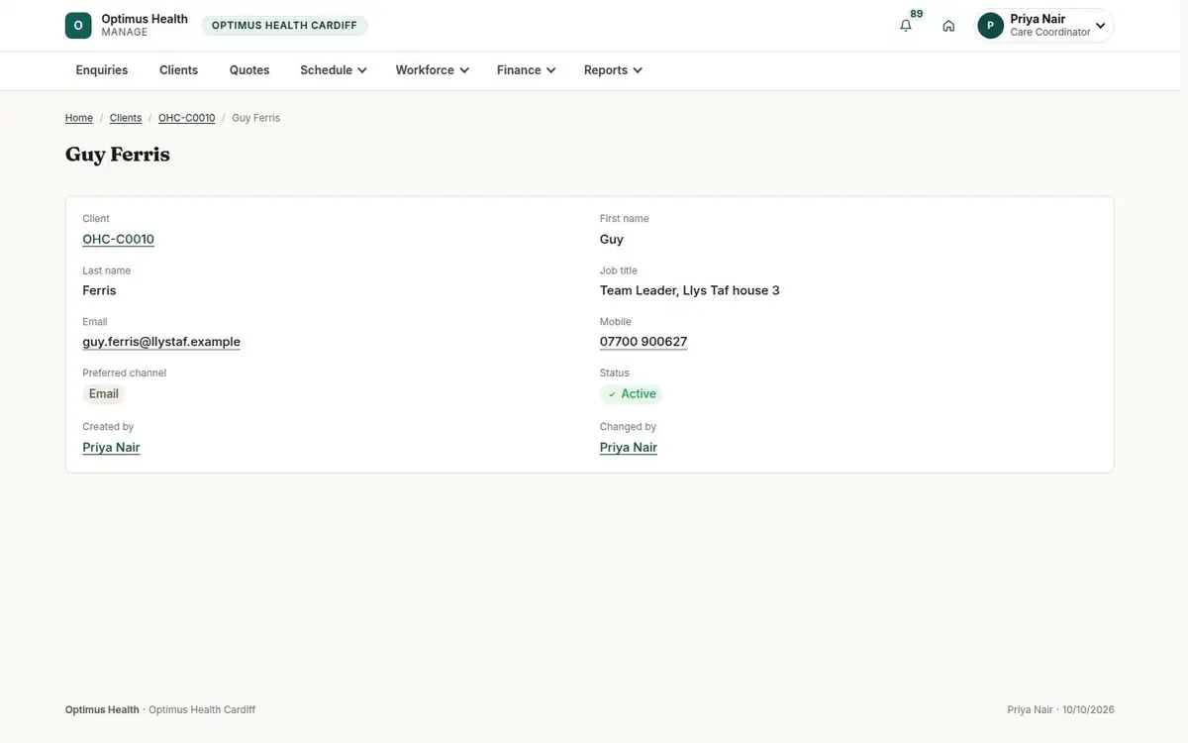Click the Optimus Health logo badge

[x=78, y=26]
